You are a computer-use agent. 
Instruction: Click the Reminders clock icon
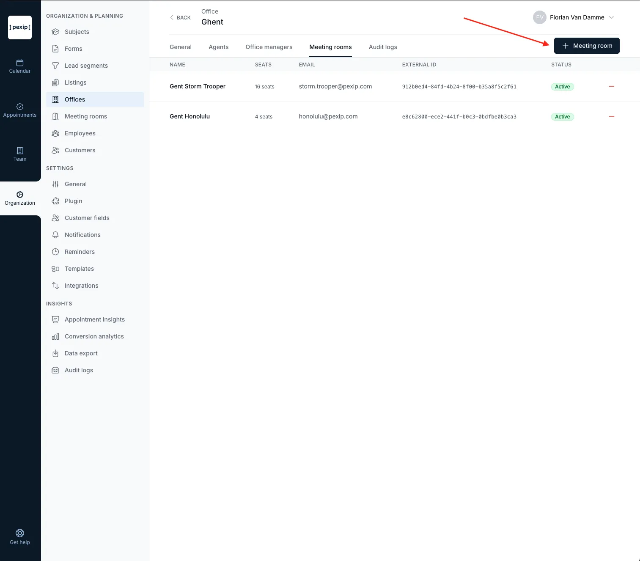[55, 252]
